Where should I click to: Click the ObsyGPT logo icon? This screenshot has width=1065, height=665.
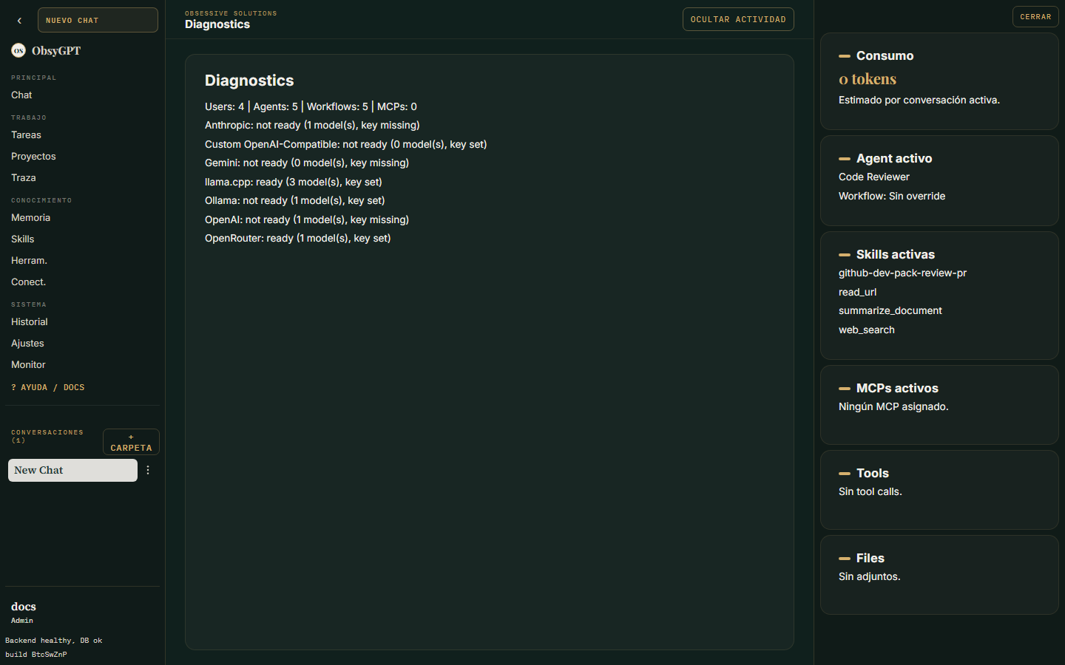click(x=18, y=50)
